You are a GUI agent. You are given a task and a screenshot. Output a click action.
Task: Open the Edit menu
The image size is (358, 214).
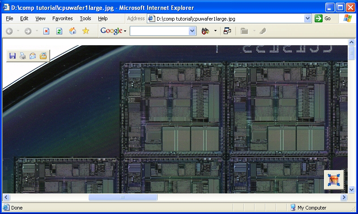[x=24, y=18]
